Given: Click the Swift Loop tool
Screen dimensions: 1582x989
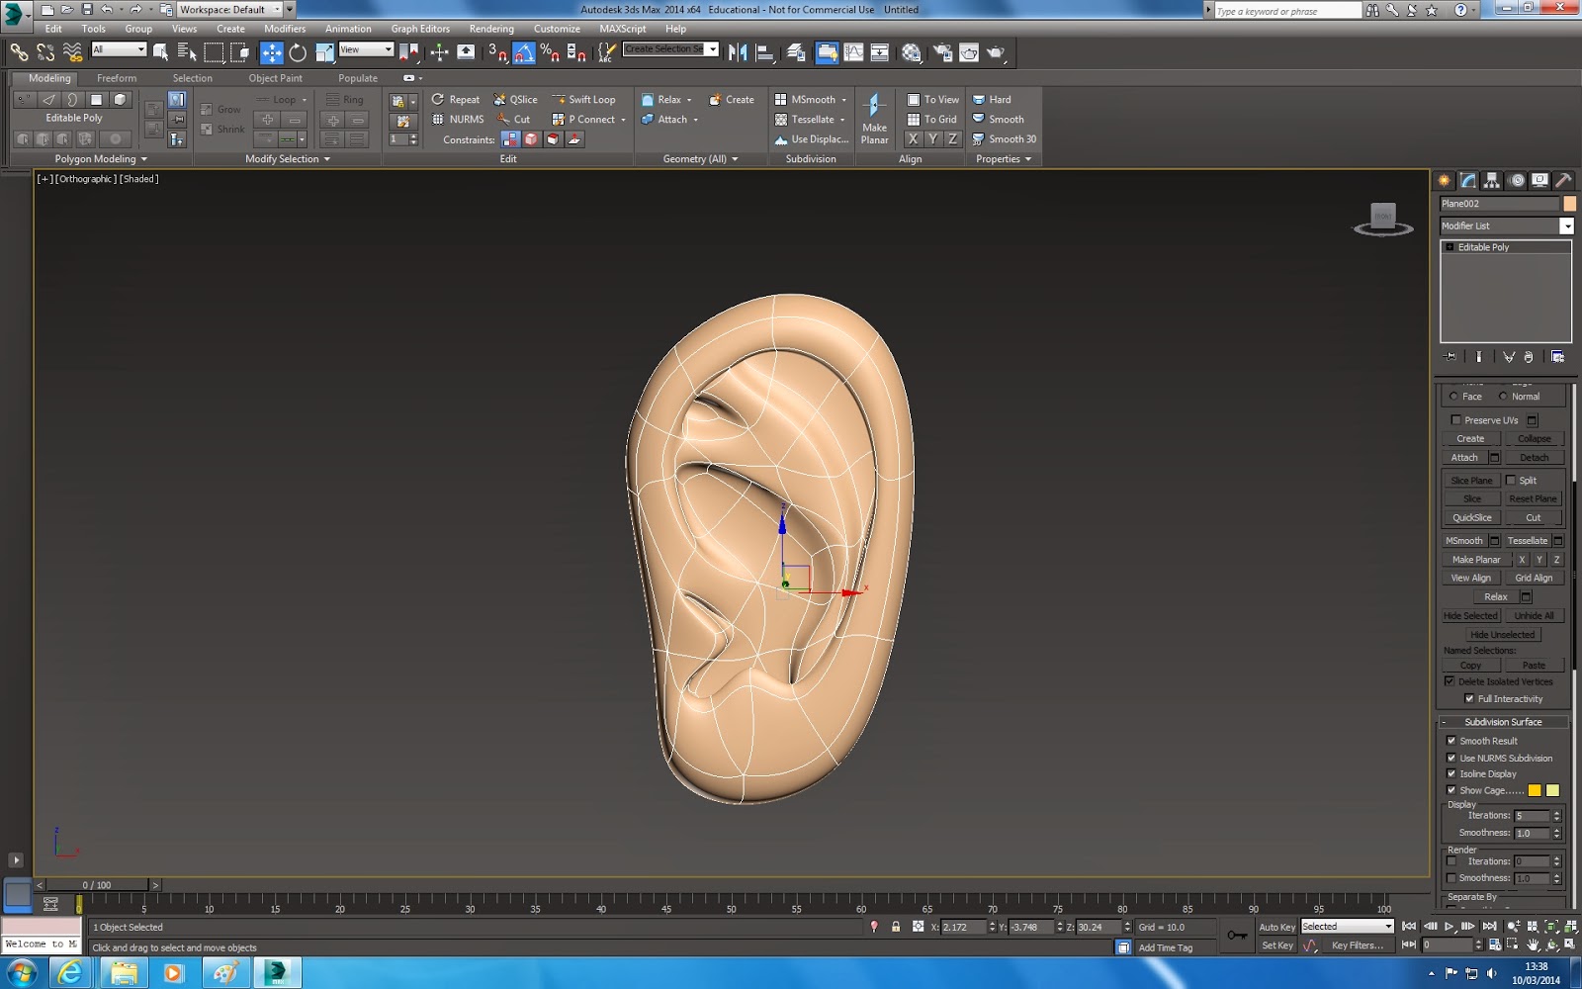Looking at the screenshot, I should (583, 99).
